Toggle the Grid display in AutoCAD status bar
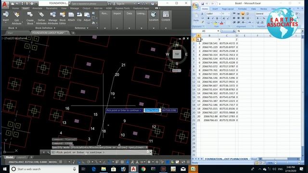This screenshot has width=308, height=173. [61, 162]
